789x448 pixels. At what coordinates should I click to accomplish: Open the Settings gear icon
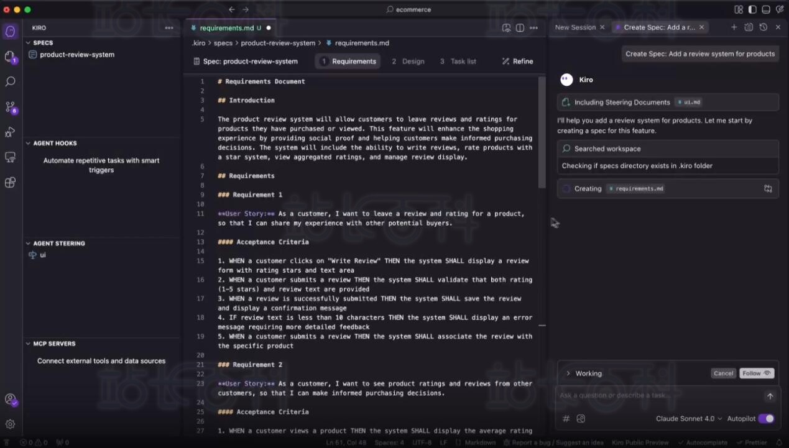[11, 424]
